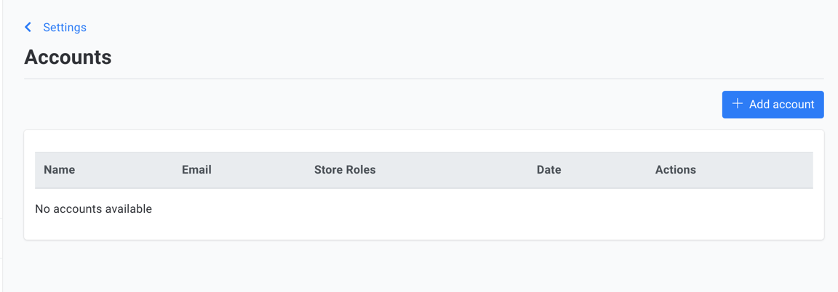This screenshot has width=838, height=292.
Task: Click gray header gap between Store Roles and Date
Action: pos(456,170)
